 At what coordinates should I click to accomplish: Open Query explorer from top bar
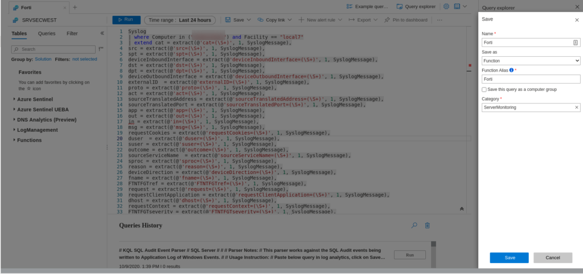coord(416,6)
